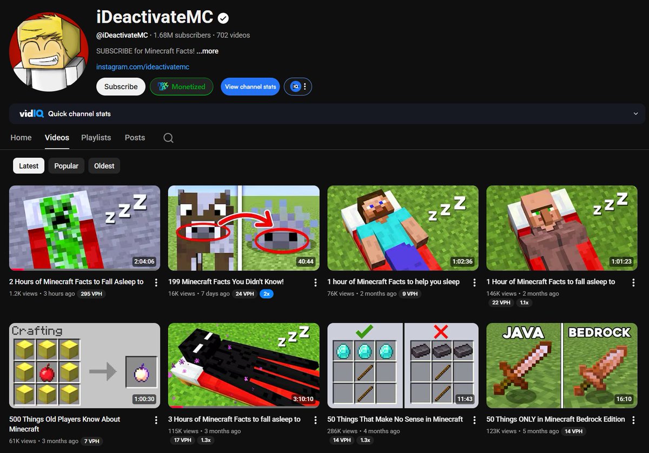Click the 2:04:06 duration label
This screenshot has height=453, width=649.
coord(144,262)
